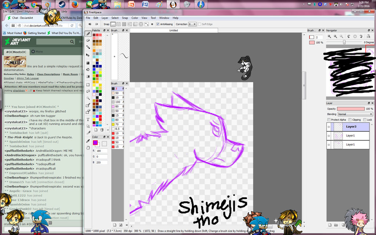Select the Pen brush tool

click(88, 34)
